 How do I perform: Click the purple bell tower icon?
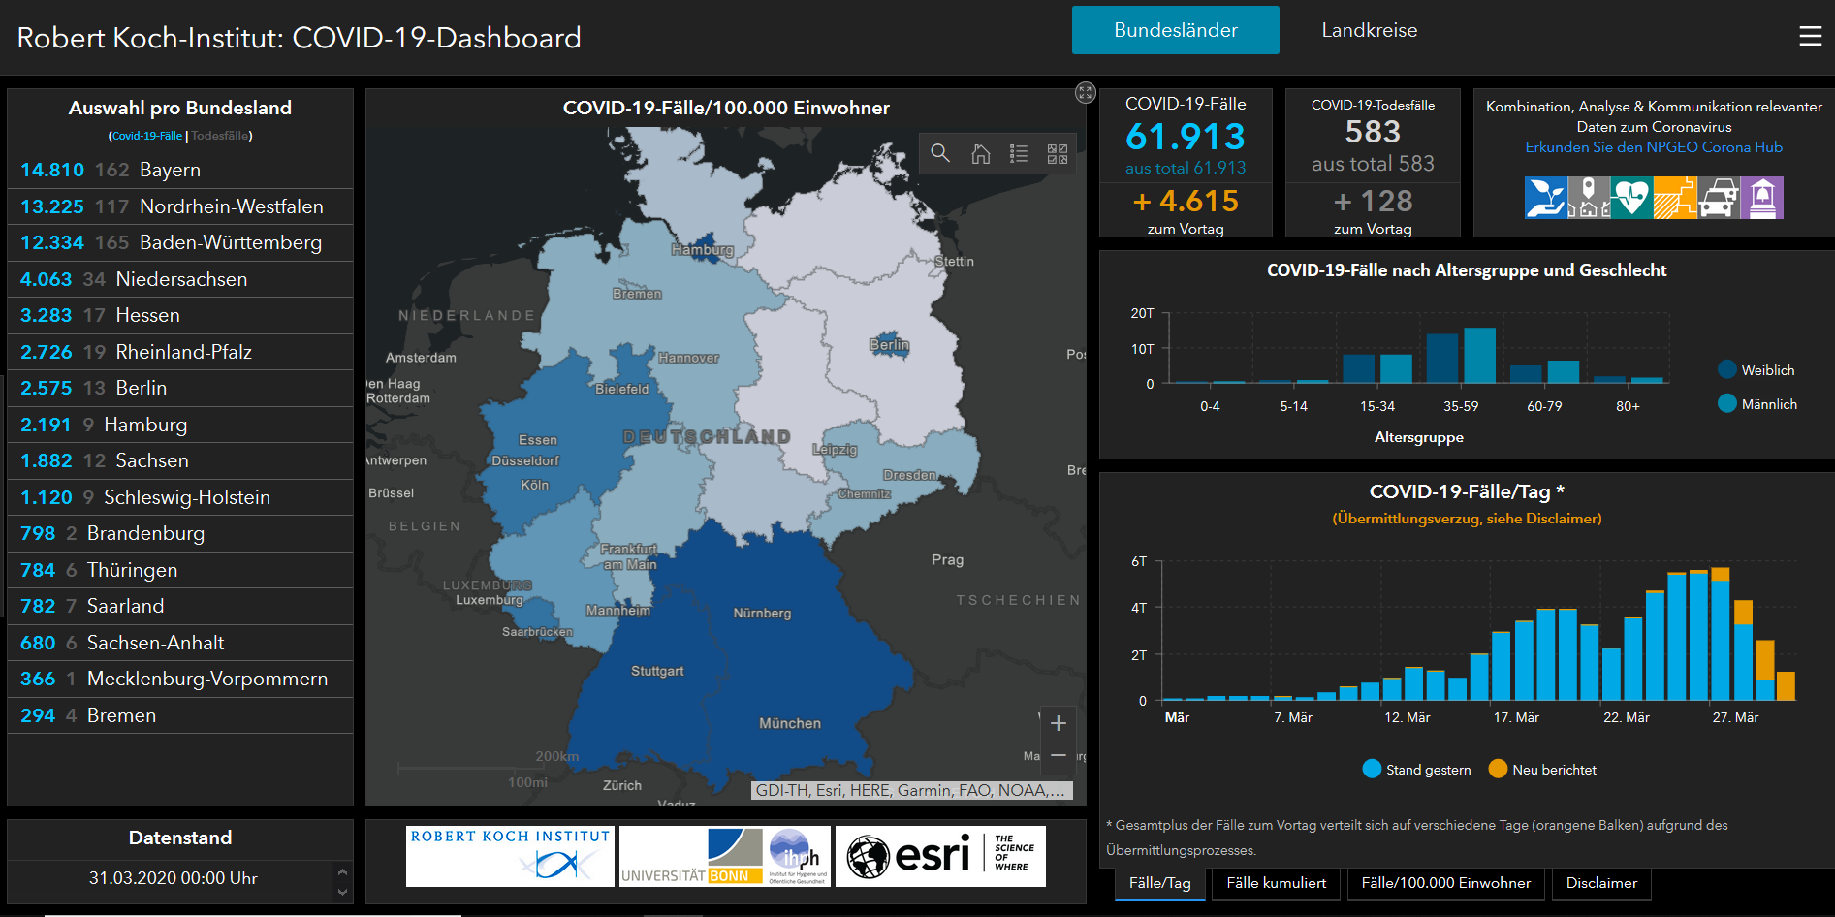click(x=1762, y=198)
